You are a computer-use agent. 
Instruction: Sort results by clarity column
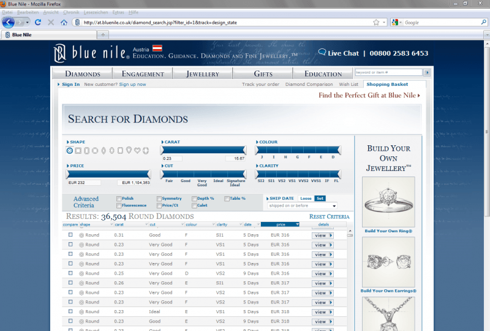tap(229, 224)
